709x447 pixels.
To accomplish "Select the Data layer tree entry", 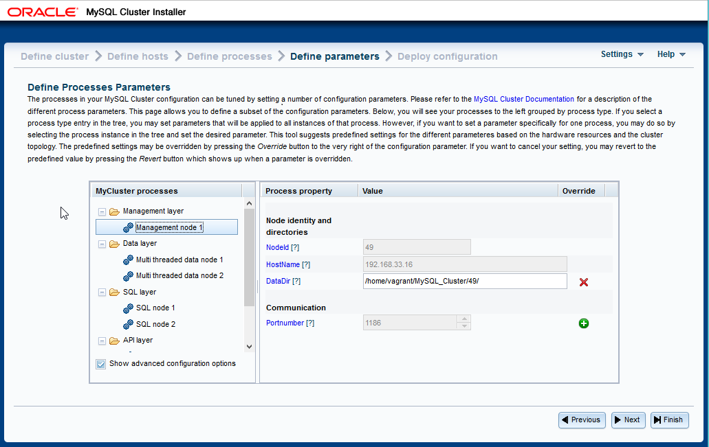I will [140, 244].
